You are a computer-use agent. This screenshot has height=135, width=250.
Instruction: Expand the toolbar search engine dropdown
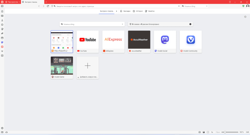click(207, 6)
